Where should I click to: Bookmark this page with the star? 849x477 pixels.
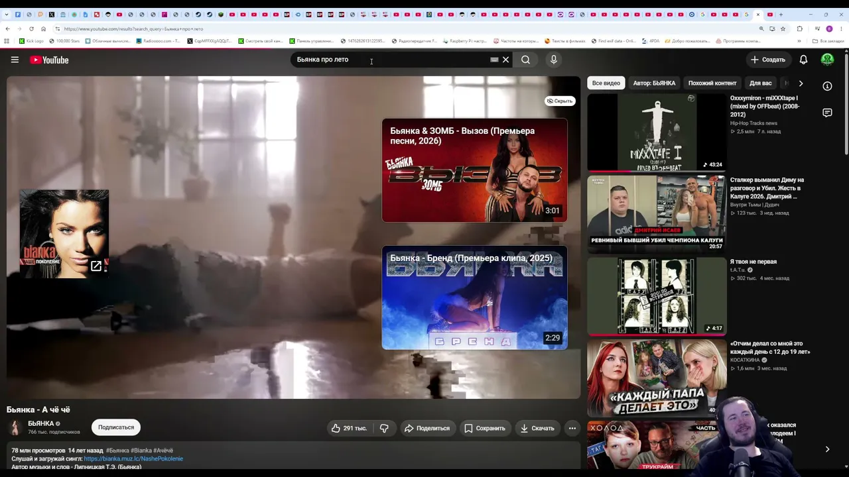pos(783,28)
